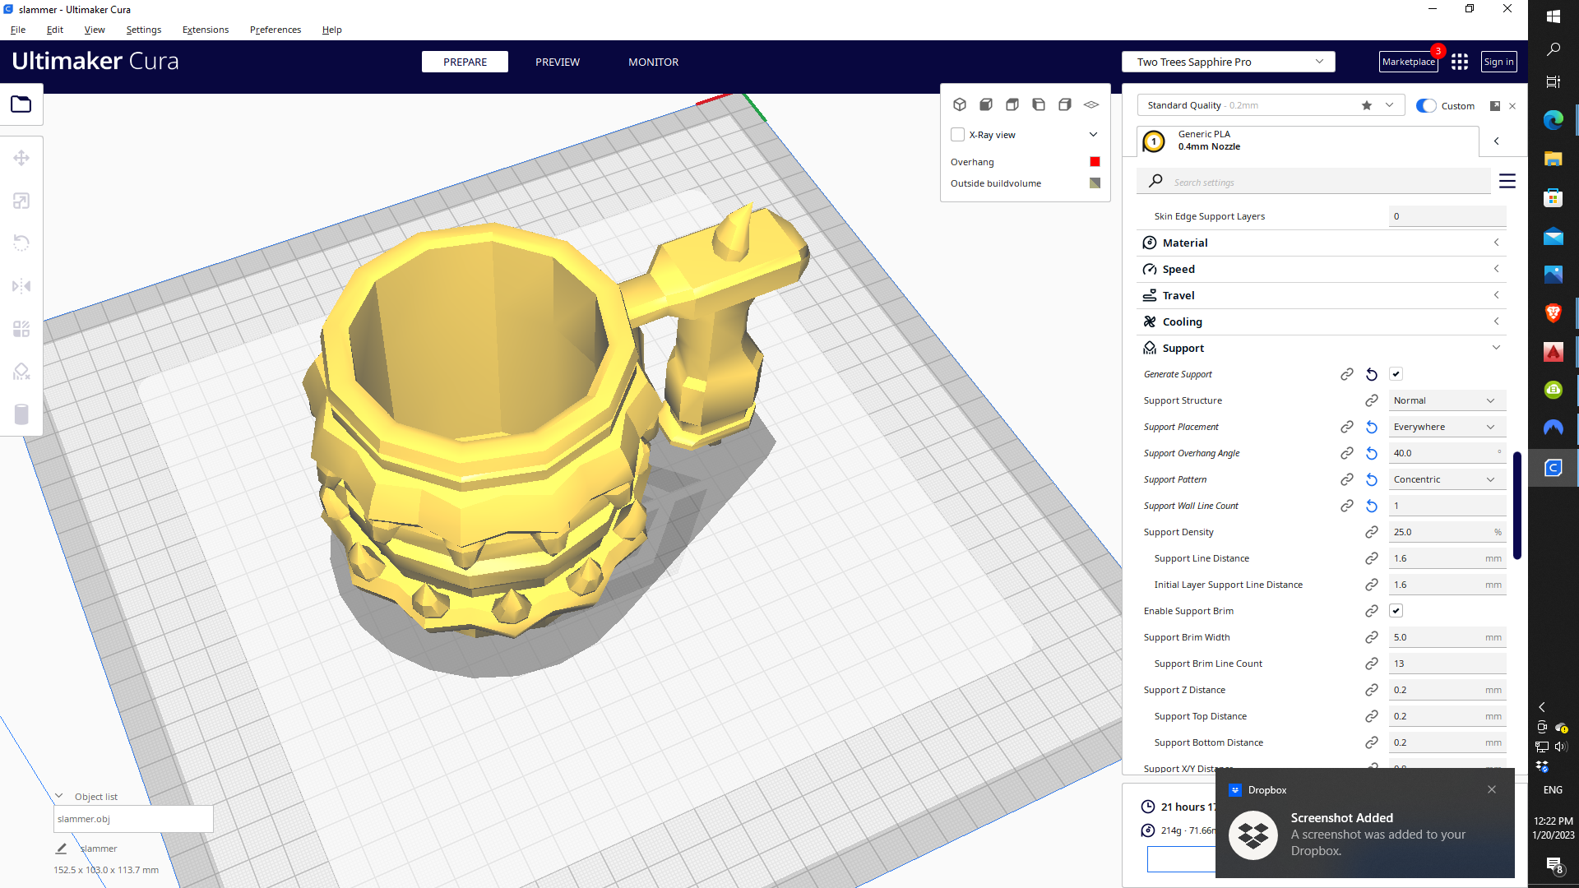The image size is (1579, 888).
Task: Select the Scale tool
Action: pos(21,201)
